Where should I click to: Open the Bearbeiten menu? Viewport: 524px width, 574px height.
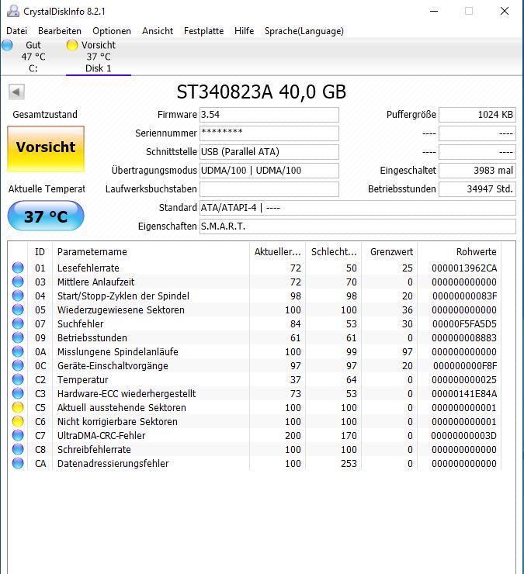pyautogui.click(x=60, y=31)
